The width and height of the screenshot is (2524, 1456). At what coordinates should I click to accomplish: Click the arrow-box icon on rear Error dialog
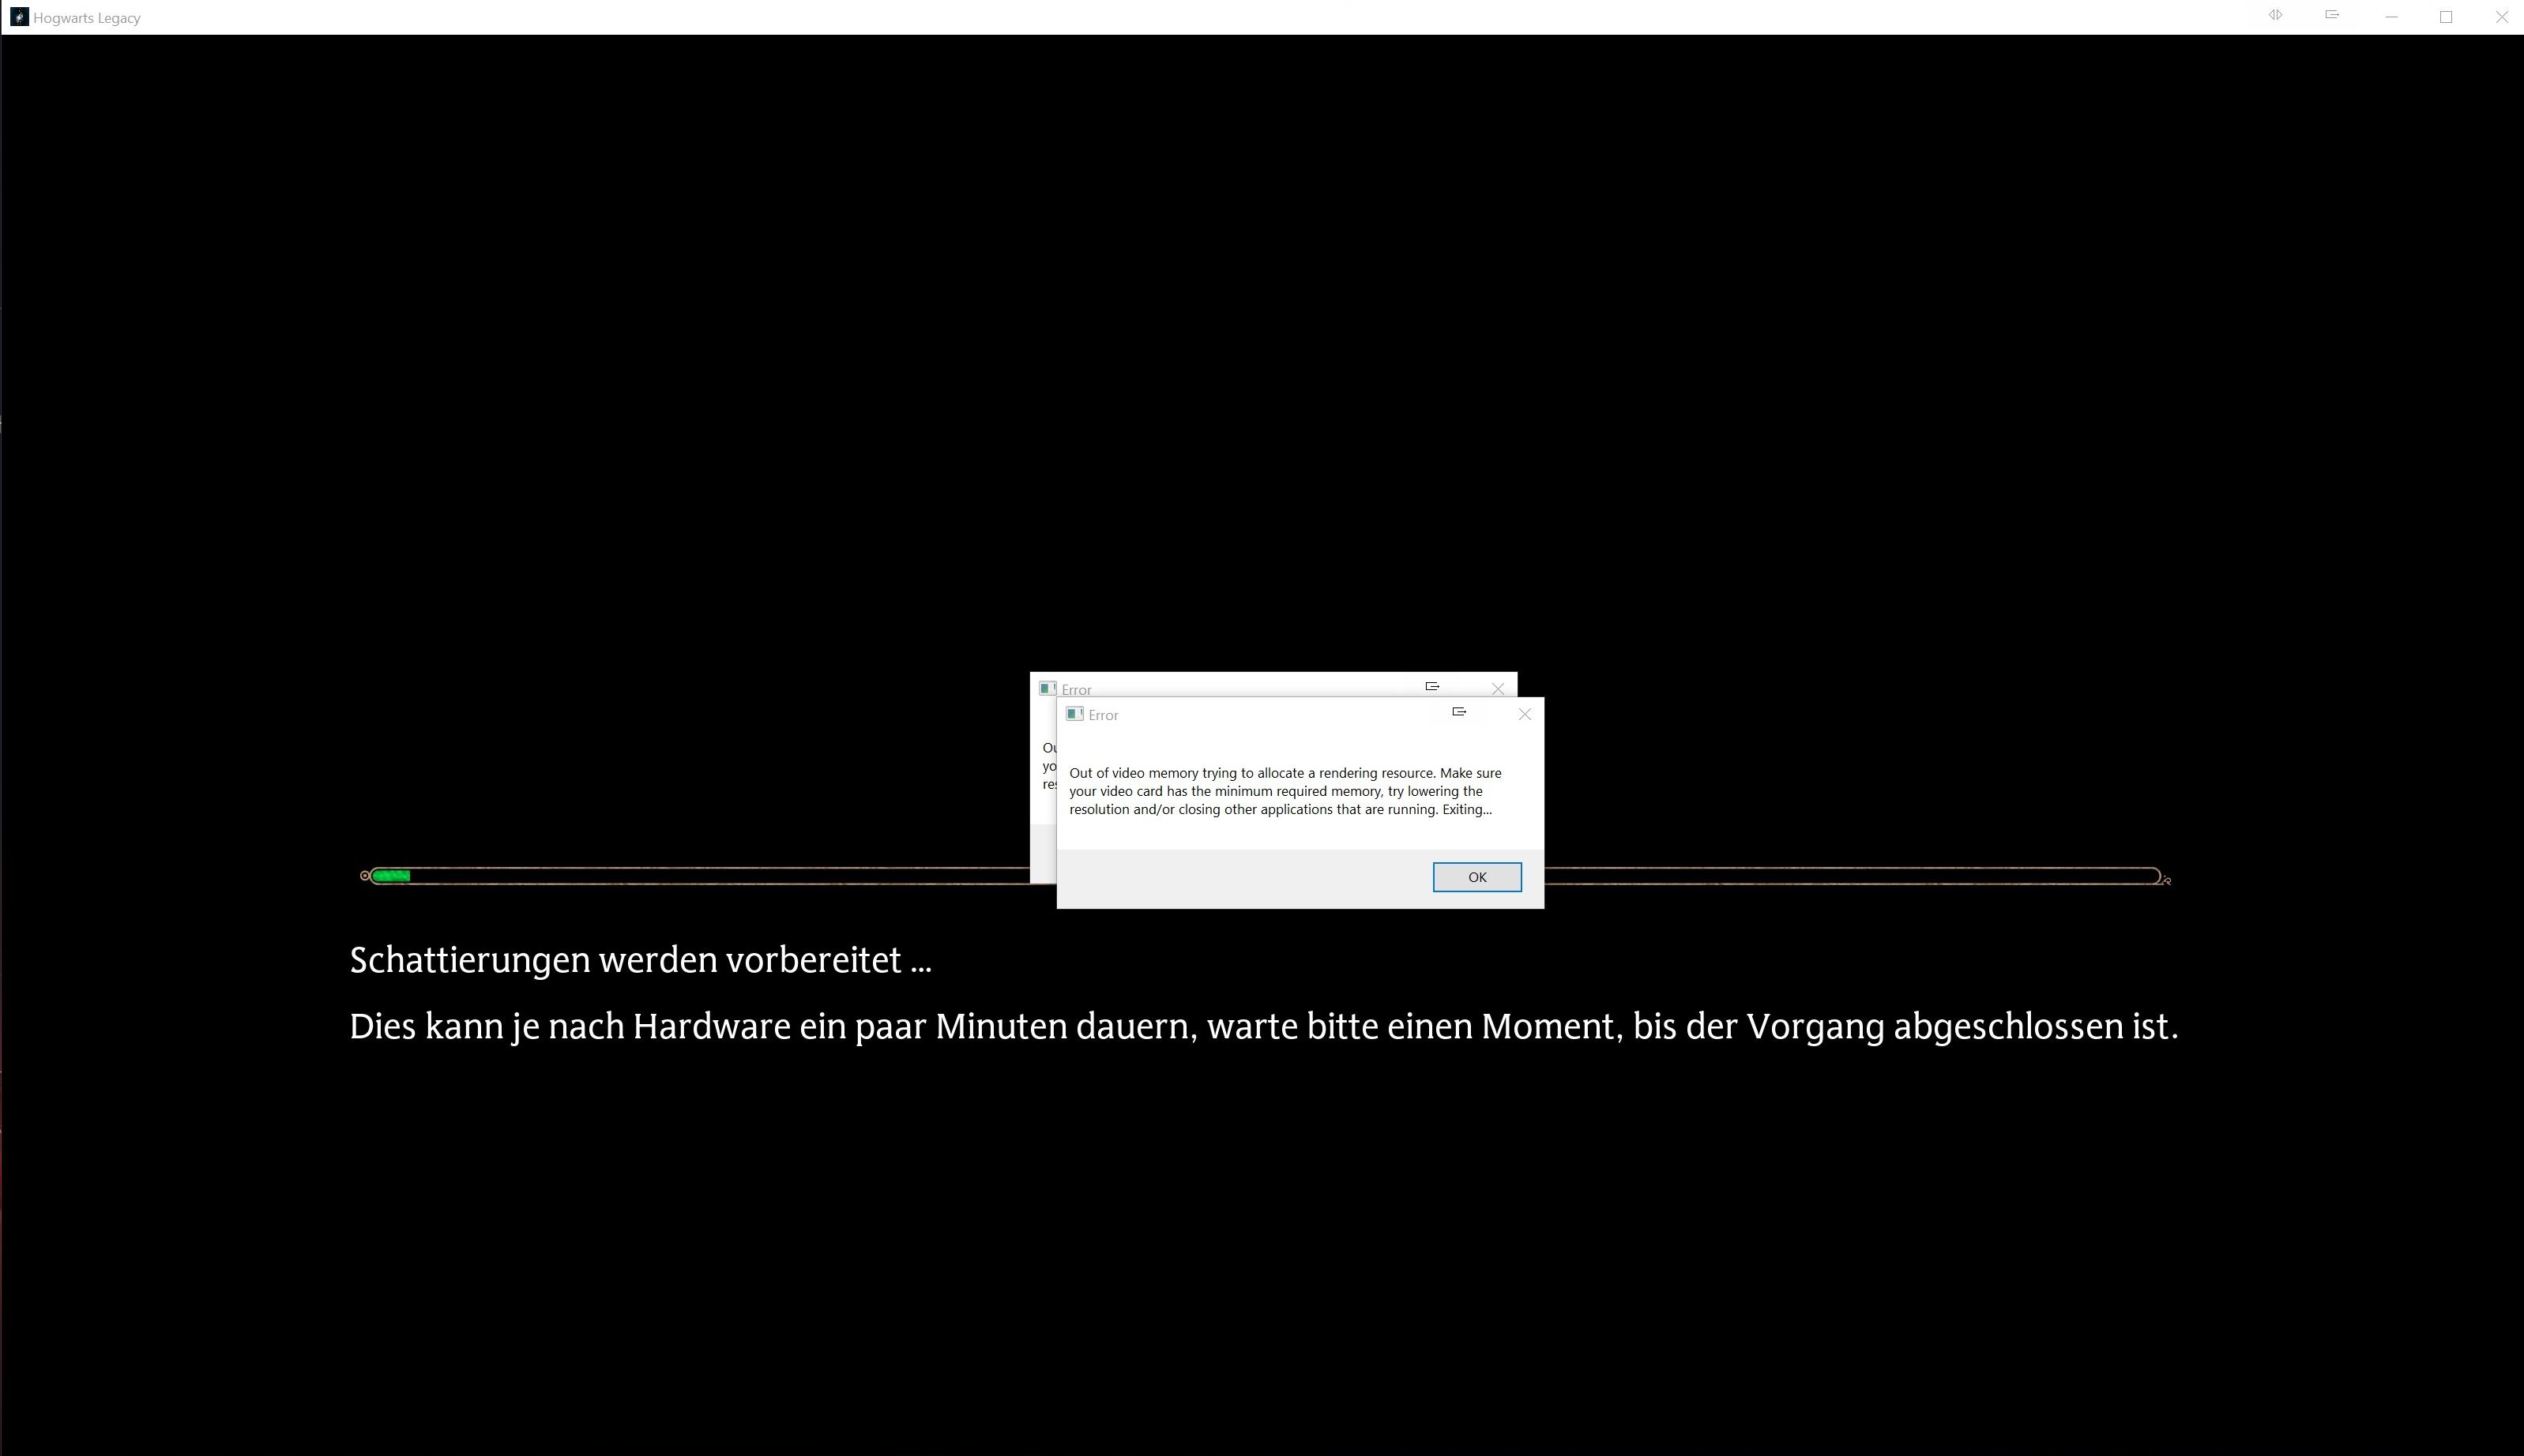1431,686
